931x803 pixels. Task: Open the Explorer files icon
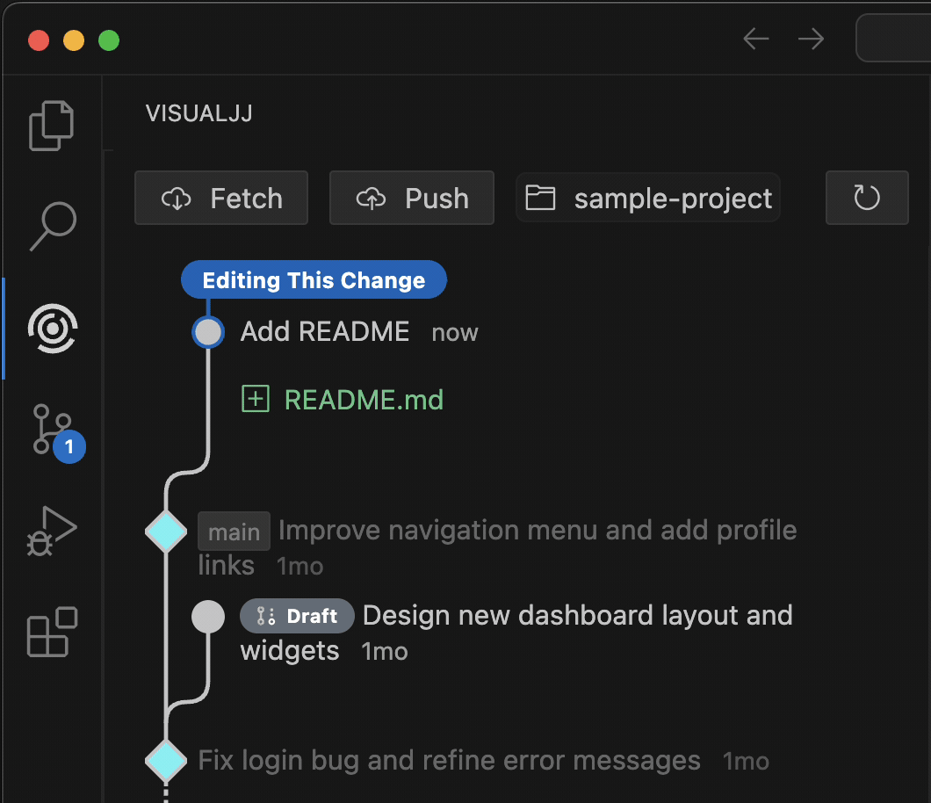coord(52,126)
